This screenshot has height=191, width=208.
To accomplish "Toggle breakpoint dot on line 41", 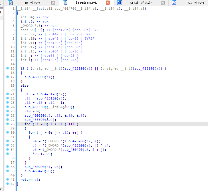I will [x=7, y=180].
